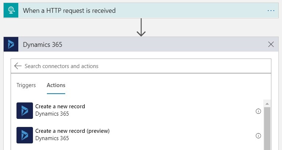This screenshot has height=150, width=282.
Task: Click the actions list scrollbar thumb
Action: point(267,128)
